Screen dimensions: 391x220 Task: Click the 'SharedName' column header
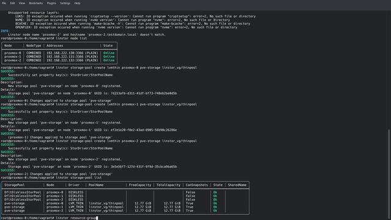pyautogui.click(x=237, y=185)
